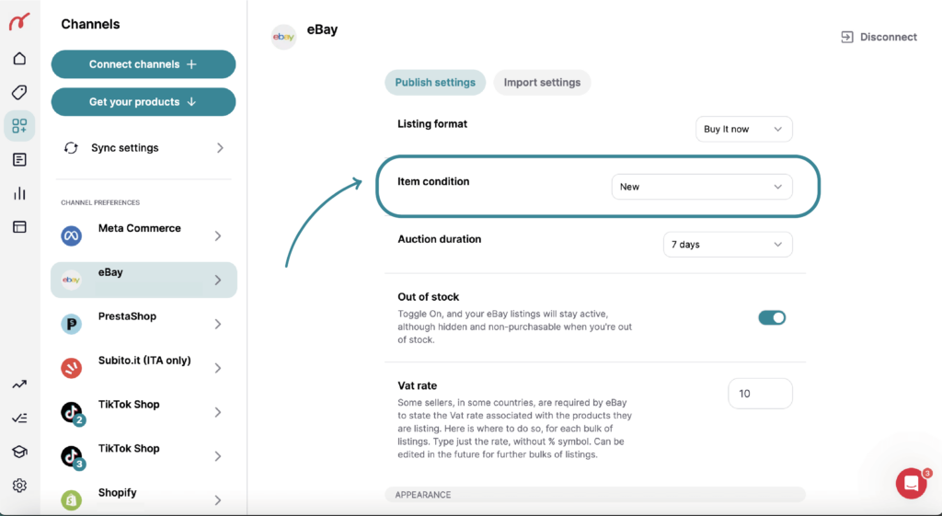
Task: Switch to the Import settings tab
Action: pos(542,83)
